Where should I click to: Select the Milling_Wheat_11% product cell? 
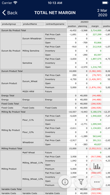coord(33,163)
